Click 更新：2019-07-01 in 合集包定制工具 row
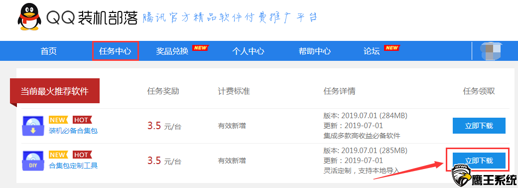Screen dimensions: 518x188 point(353,161)
